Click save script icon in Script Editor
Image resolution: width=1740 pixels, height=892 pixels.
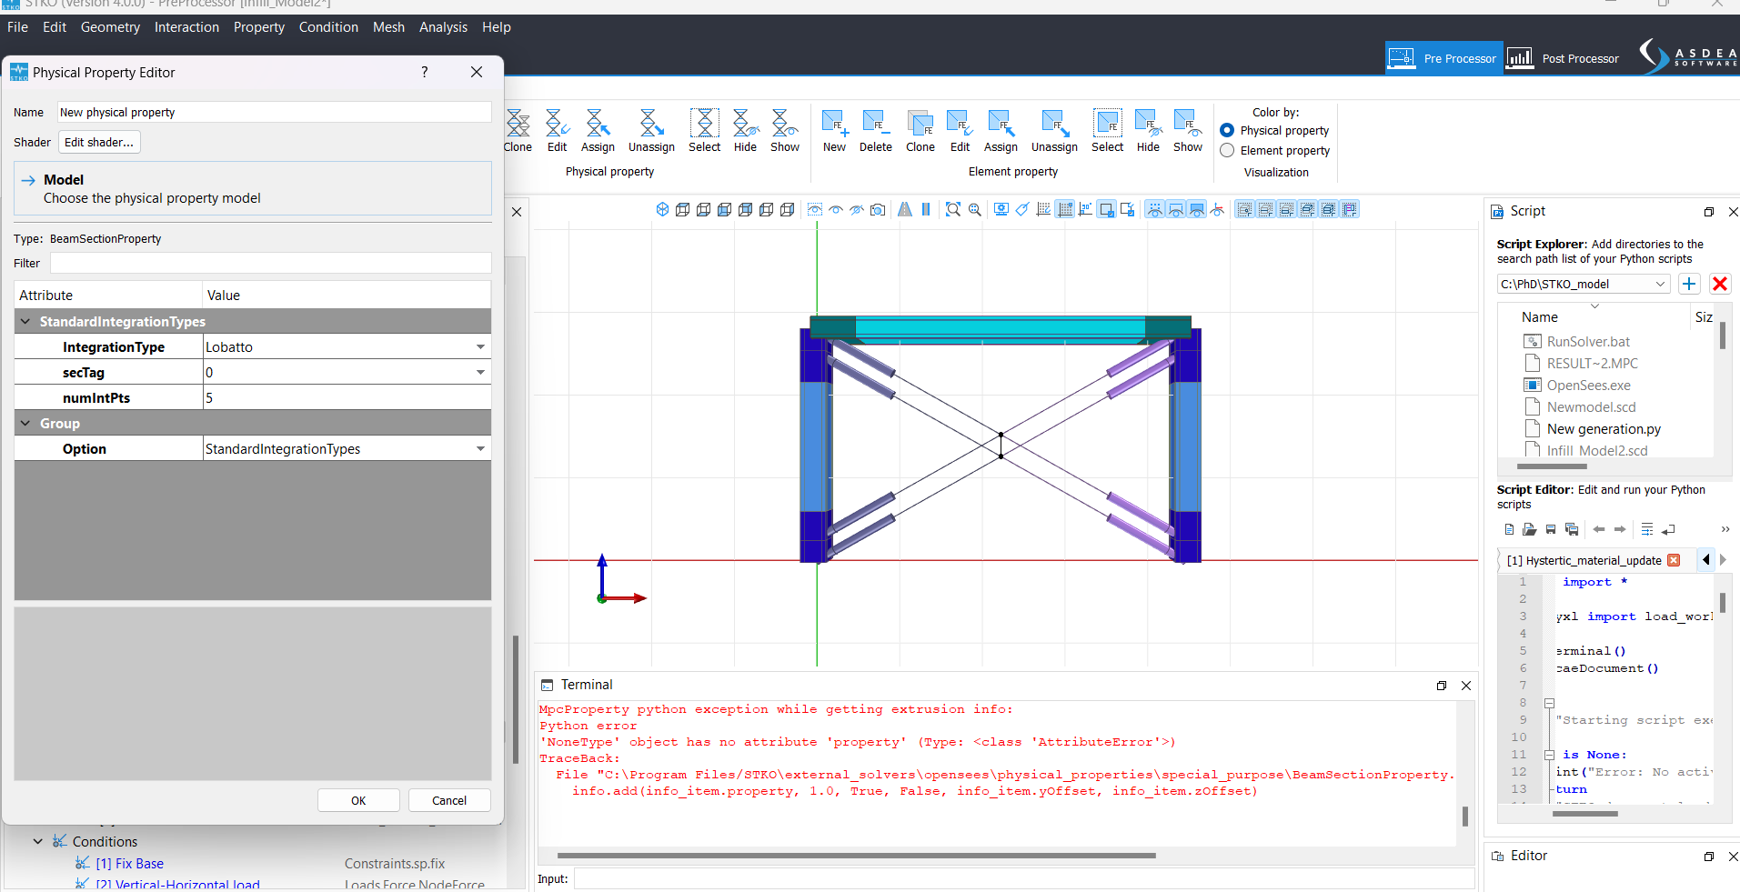click(1551, 529)
